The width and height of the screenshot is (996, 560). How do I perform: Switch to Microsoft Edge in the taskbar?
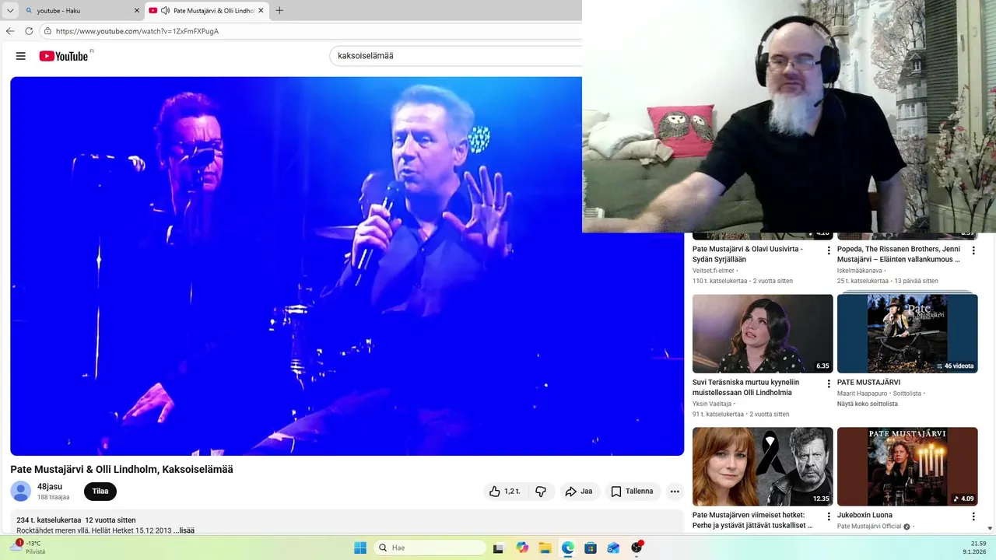tap(568, 548)
